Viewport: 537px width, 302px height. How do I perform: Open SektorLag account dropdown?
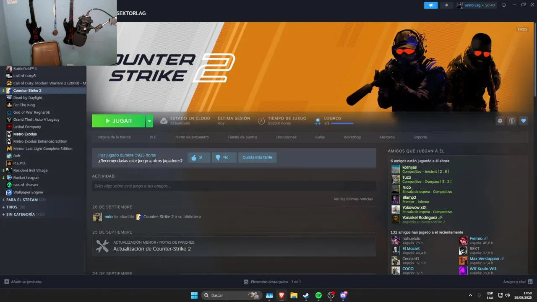[x=476, y=5]
